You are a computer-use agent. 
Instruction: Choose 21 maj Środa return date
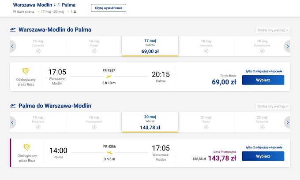point(206,122)
